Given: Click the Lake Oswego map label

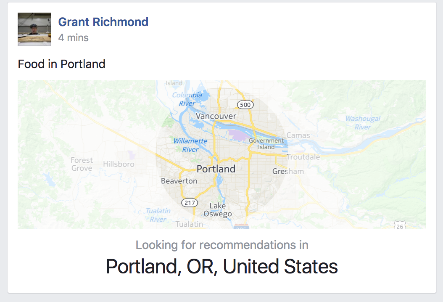Looking at the screenshot, I should click(x=218, y=210).
